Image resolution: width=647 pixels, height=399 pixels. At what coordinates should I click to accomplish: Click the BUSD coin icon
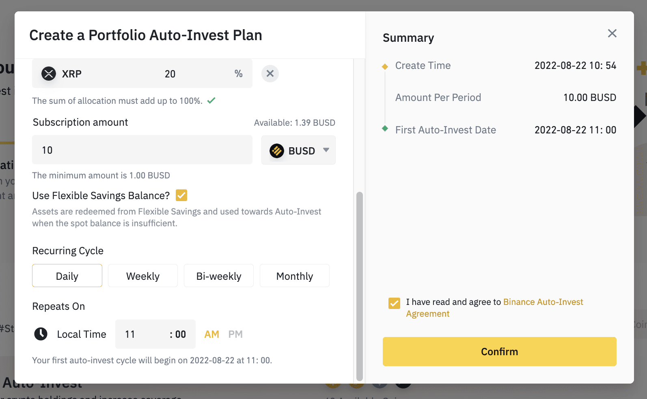pos(277,151)
